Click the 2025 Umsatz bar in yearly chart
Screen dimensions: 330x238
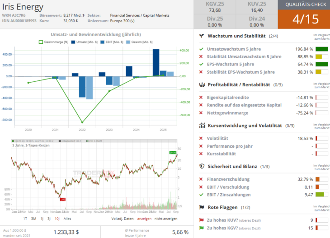pos(156,63)
